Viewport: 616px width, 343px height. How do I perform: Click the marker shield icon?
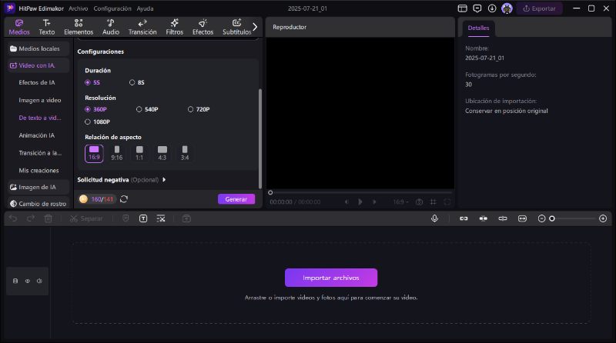pos(126,218)
